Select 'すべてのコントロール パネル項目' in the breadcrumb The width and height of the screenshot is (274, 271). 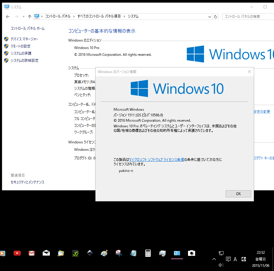99,16
